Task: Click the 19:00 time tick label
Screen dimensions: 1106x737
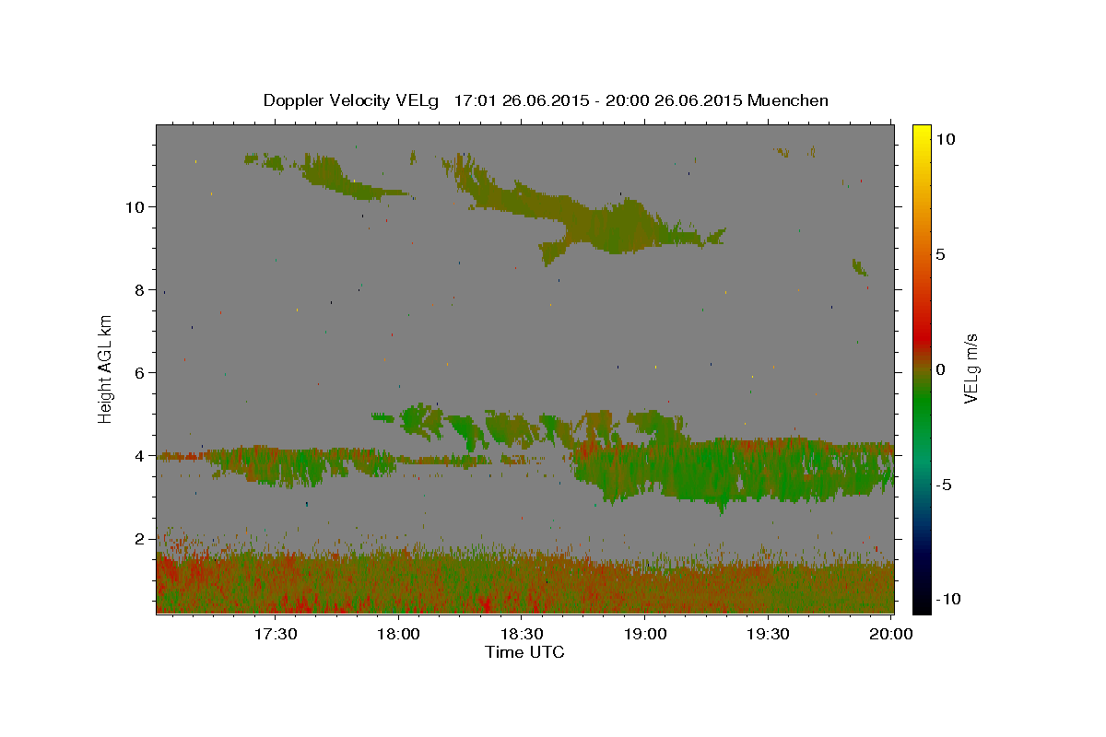Action: [x=644, y=634]
